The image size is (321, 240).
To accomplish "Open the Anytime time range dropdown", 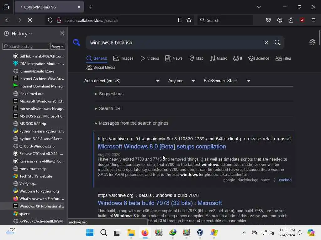I will pos(182,81).
